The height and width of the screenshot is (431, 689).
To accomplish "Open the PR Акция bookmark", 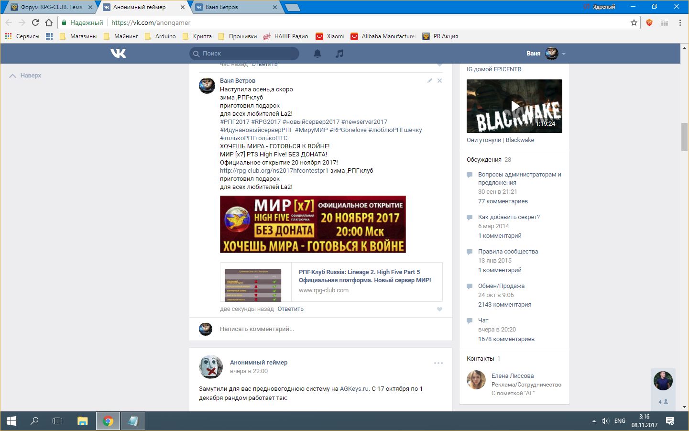I will (440, 36).
